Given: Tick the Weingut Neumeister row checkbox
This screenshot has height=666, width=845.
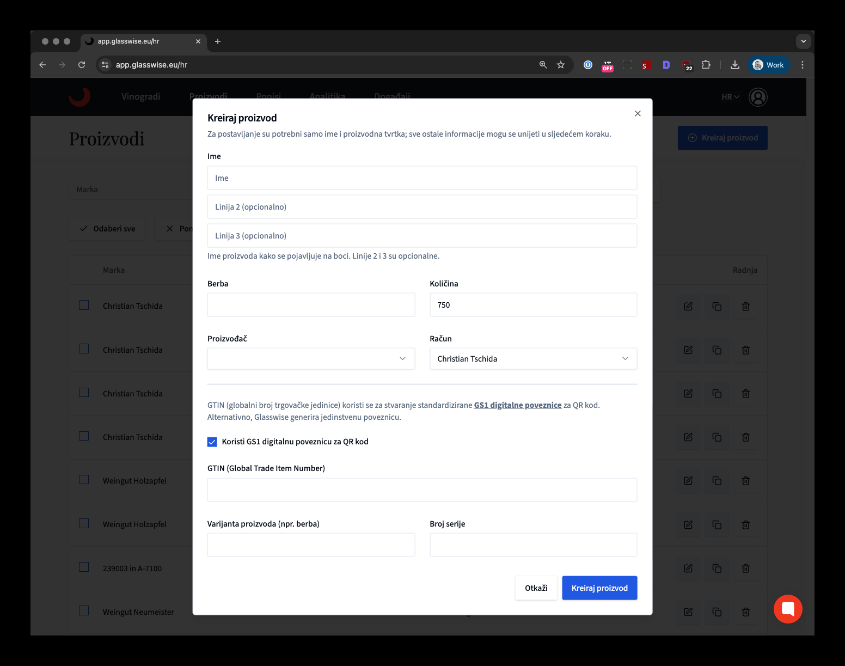Looking at the screenshot, I should (84, 610).
